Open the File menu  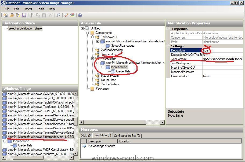coord(7,9)
